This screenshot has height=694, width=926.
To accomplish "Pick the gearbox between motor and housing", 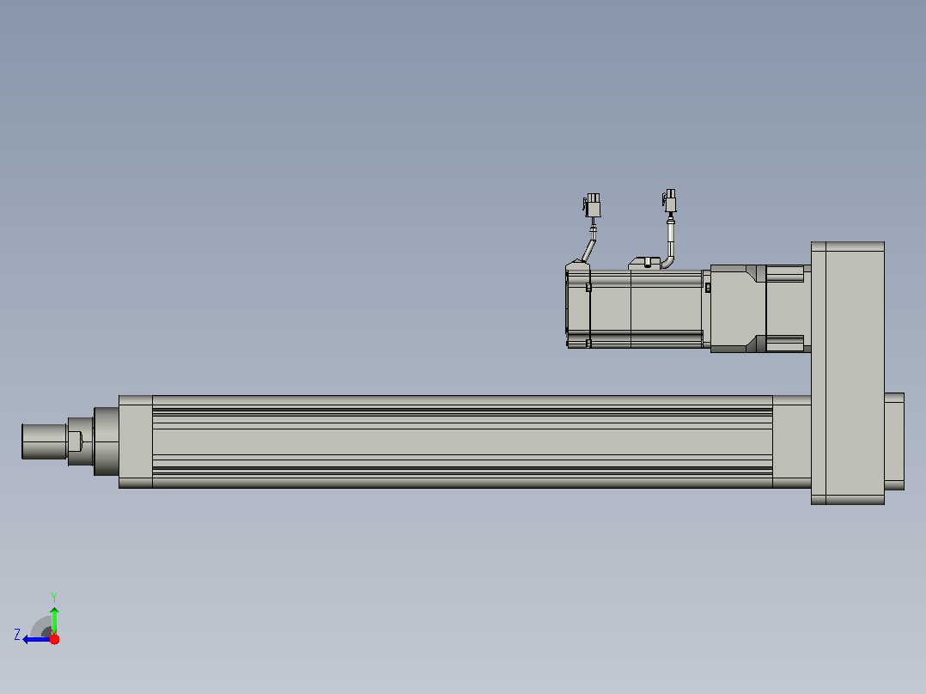I will [760, 308].
